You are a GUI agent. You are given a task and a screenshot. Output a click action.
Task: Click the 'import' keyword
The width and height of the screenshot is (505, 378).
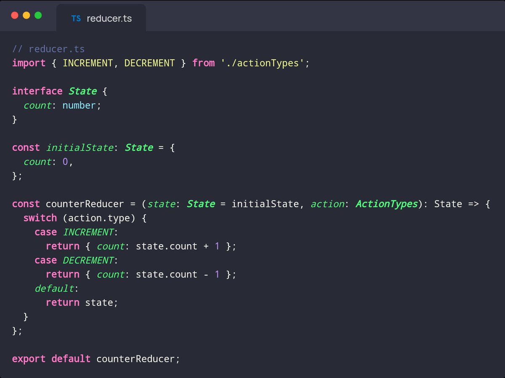(29, 63)
